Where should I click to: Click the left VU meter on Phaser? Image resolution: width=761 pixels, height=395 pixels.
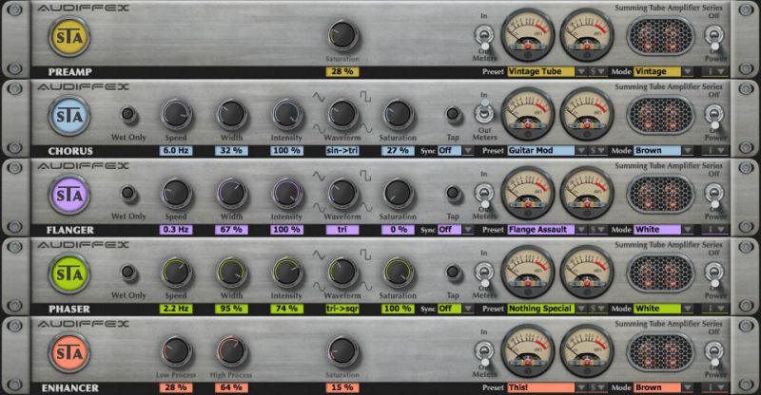(528, 273)
